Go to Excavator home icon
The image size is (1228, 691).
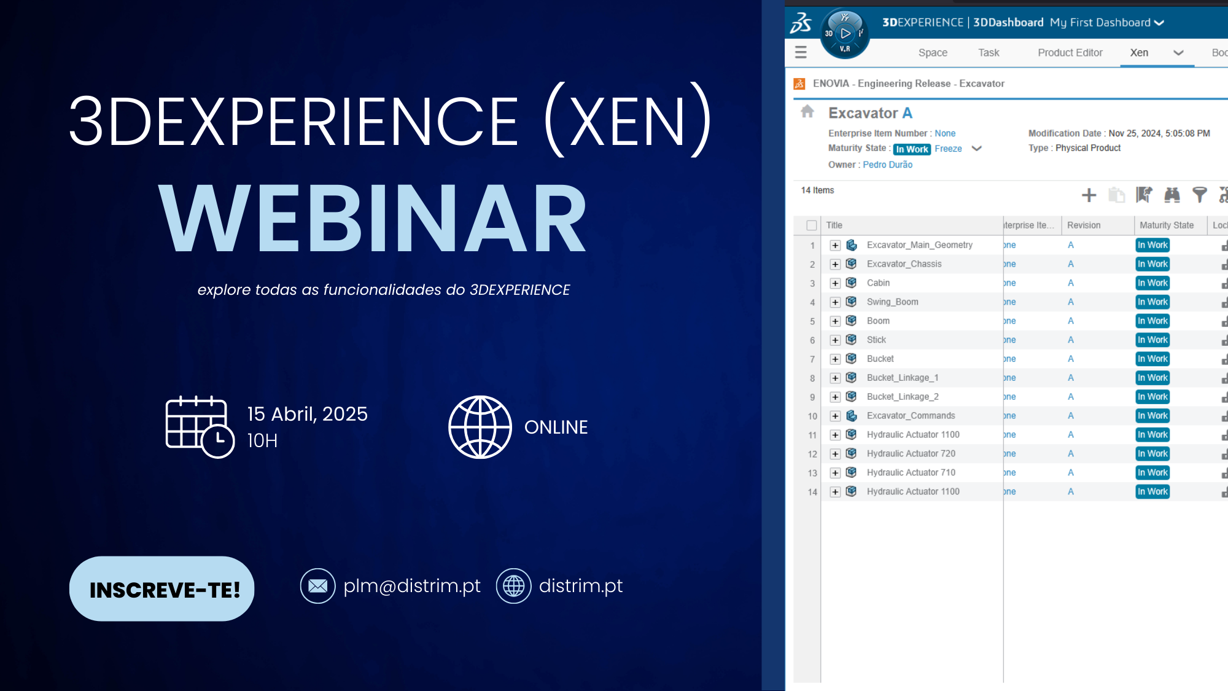pyautogui.click(x=807, y=112)
